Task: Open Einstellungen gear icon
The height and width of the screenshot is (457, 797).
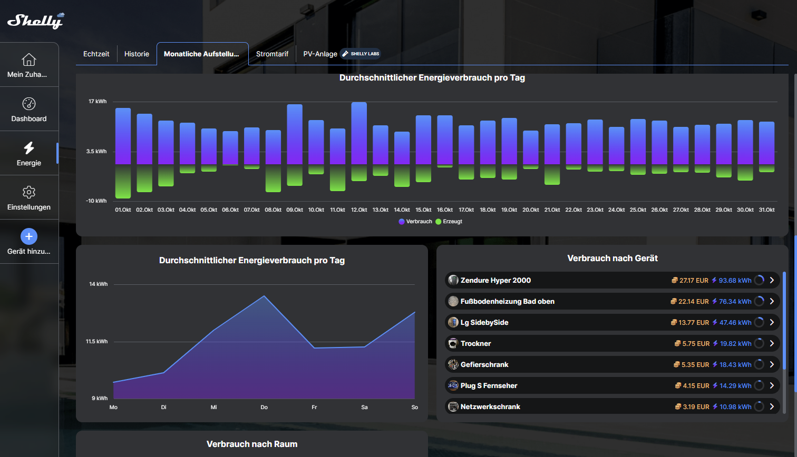Action: pyautogui.click(x=29, y=192)
